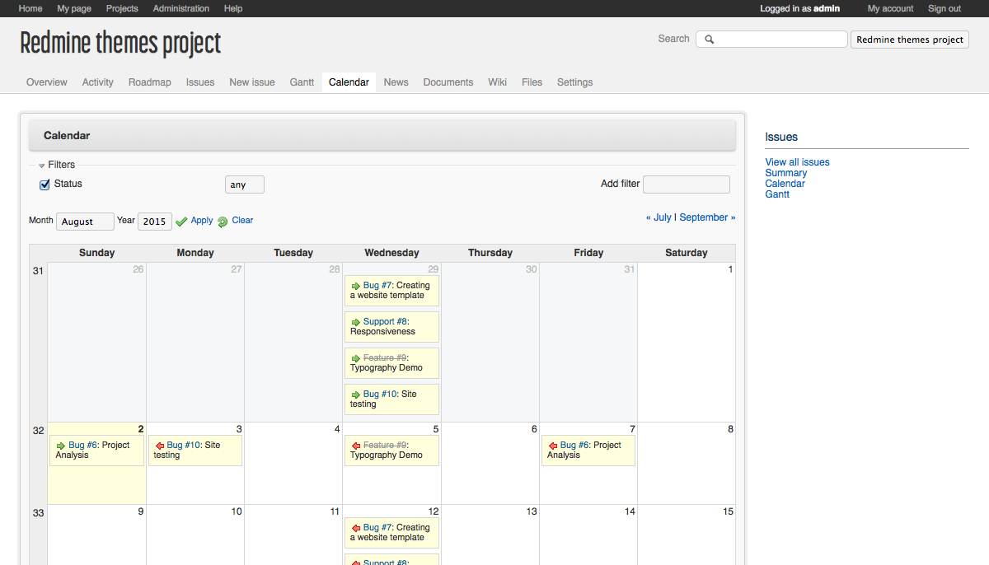Image resolution: width=989 pixels, height=565 pixels.
Task: Click green arrow icon on Feature #9 July 29
Action: click(356, 358)
